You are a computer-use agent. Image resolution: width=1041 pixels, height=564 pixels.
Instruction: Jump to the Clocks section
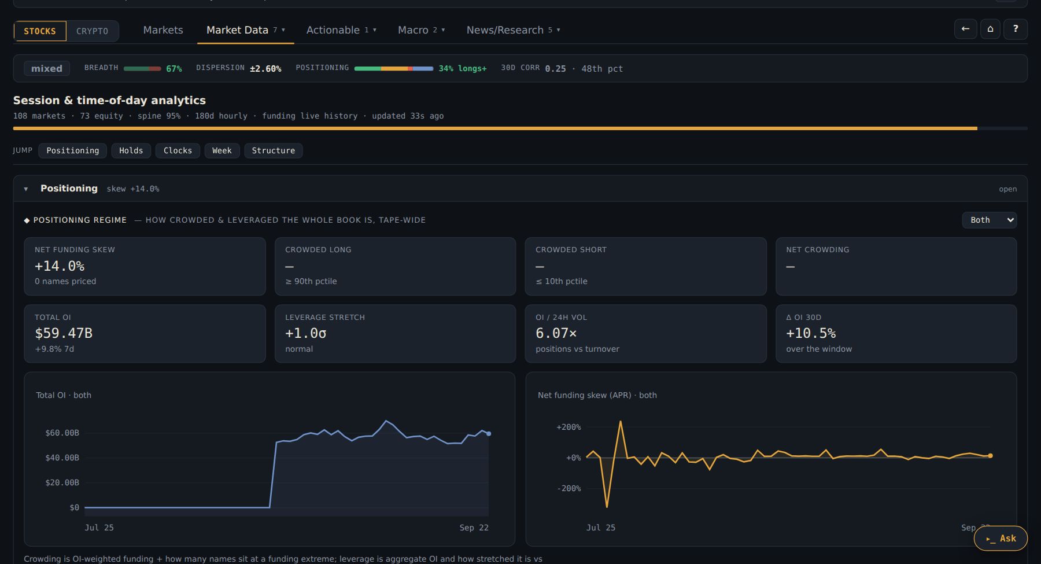[178, 150]
